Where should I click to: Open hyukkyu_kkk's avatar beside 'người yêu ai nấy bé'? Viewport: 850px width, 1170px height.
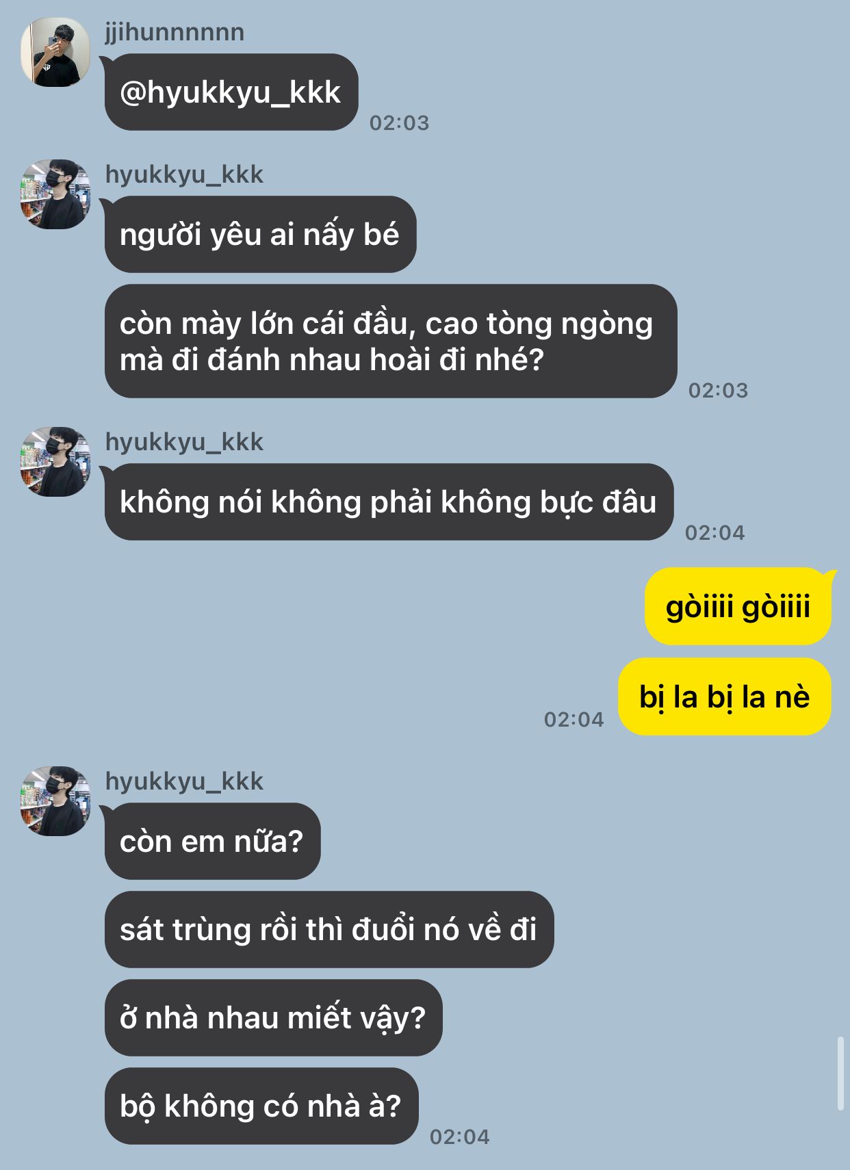pos(55,194)
